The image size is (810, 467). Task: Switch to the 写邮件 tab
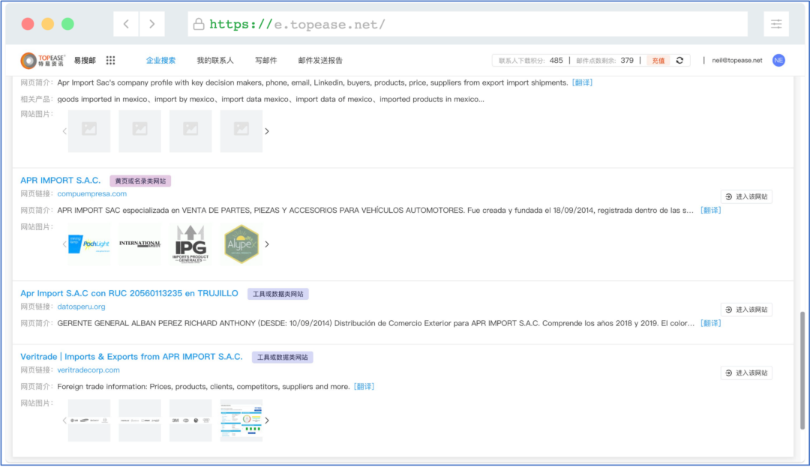(x=266, y=61)
